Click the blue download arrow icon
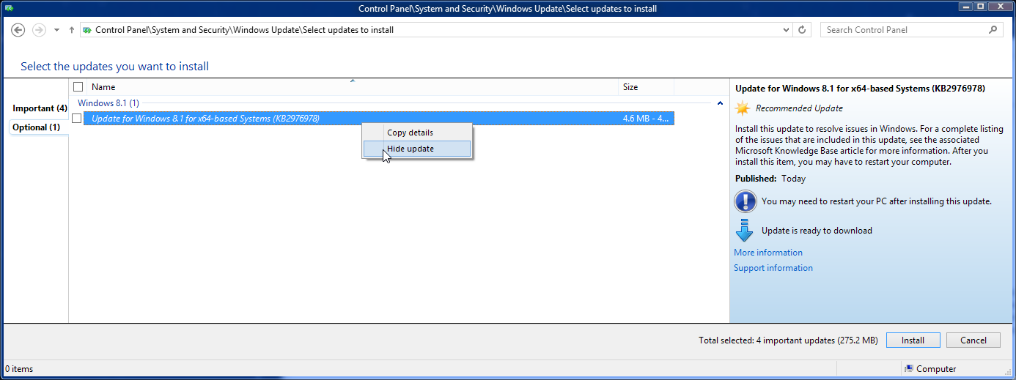This screenshot has width=1016, height=380. (x=744, y=231)
